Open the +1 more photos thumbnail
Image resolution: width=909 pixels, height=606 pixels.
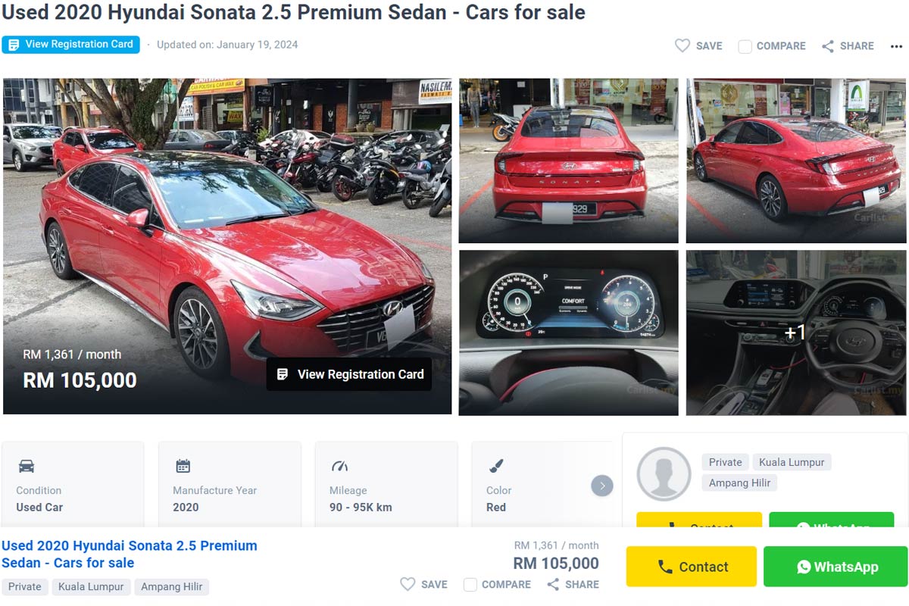tap(795, 333)
